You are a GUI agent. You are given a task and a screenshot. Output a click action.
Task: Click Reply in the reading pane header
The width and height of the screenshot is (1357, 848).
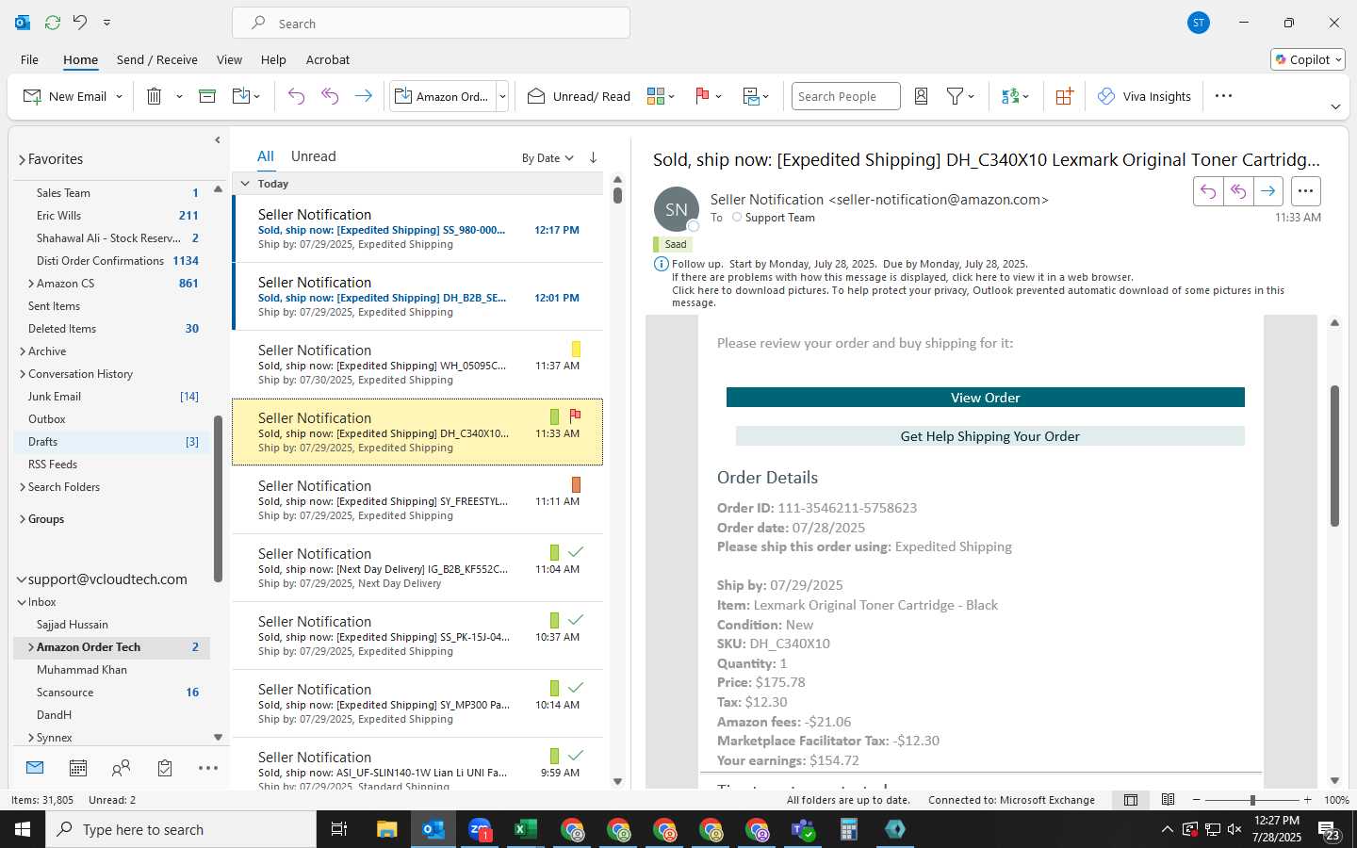[x=1208, y=191]
